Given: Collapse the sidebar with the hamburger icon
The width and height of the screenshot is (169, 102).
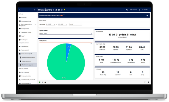Looking at the screenshot, I should 35,10.
